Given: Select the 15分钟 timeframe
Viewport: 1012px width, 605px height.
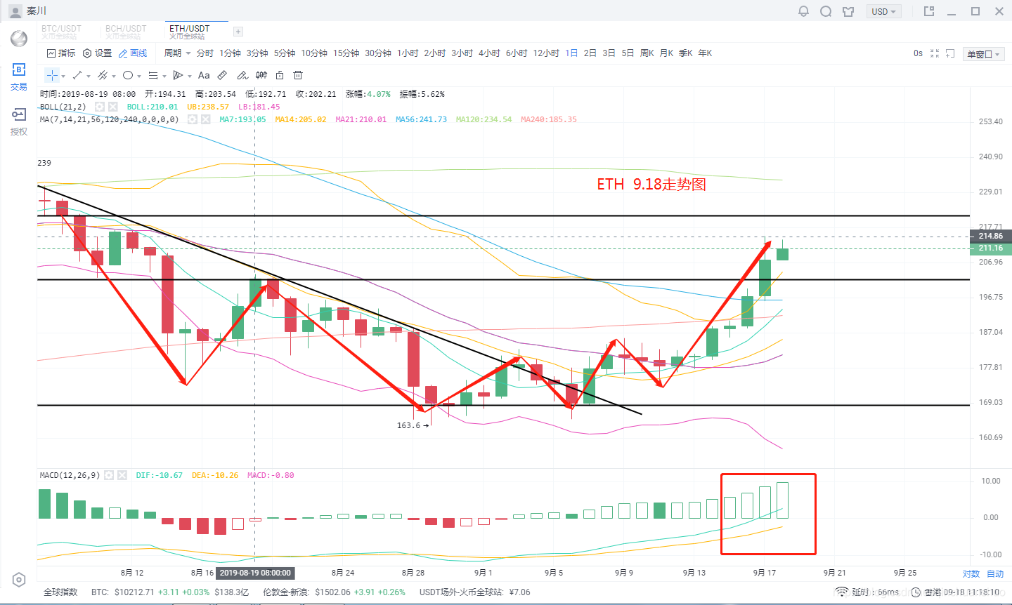Looking at the screenshot, I should [x=346, y=53].
